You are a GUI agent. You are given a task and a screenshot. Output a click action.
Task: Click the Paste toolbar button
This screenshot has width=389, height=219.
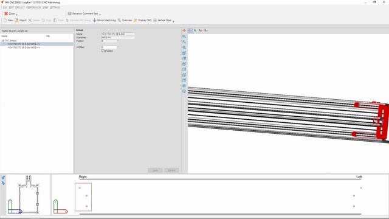pos(58,20)
